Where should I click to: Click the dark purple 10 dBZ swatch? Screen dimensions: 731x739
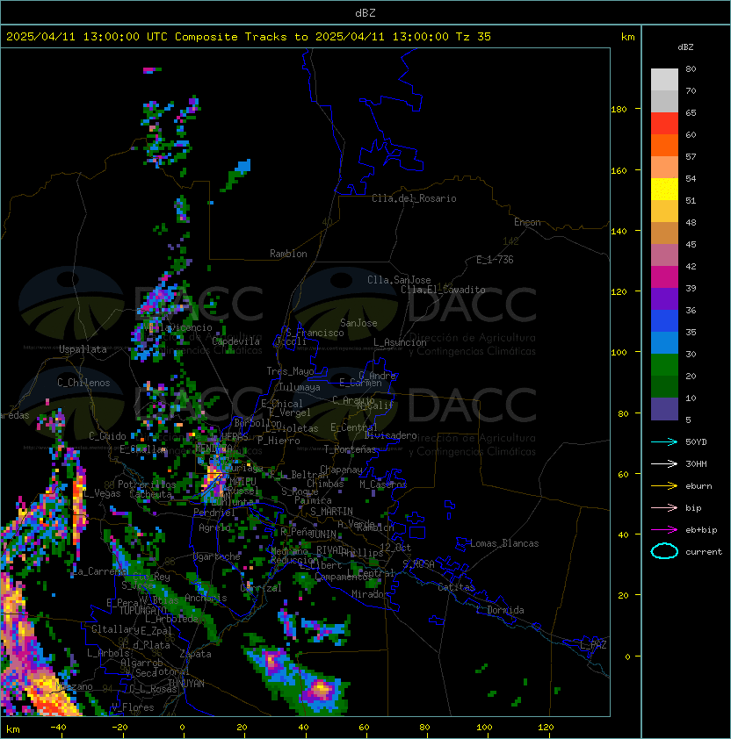coord(664,409)
